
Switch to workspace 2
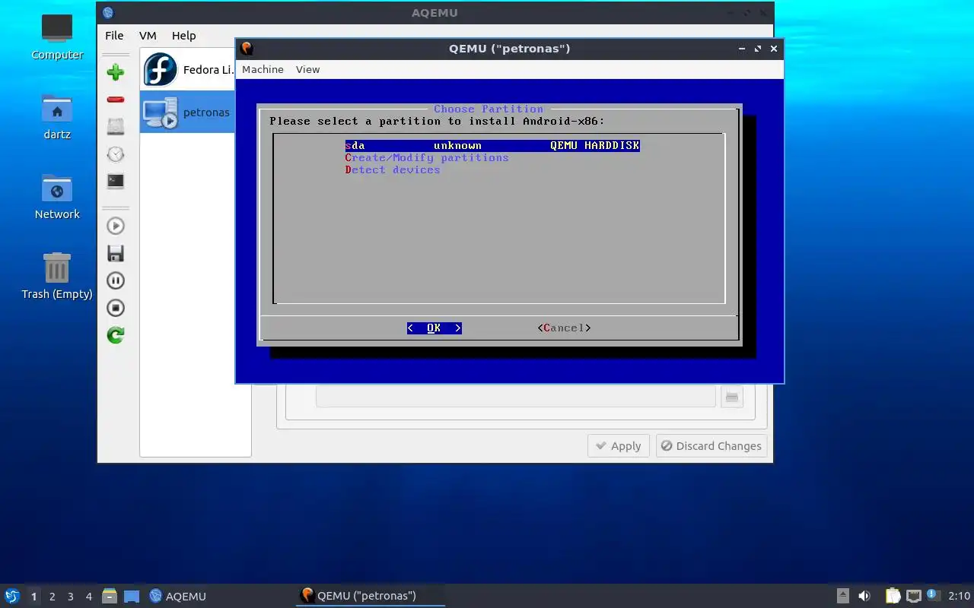tap(52, 597)
